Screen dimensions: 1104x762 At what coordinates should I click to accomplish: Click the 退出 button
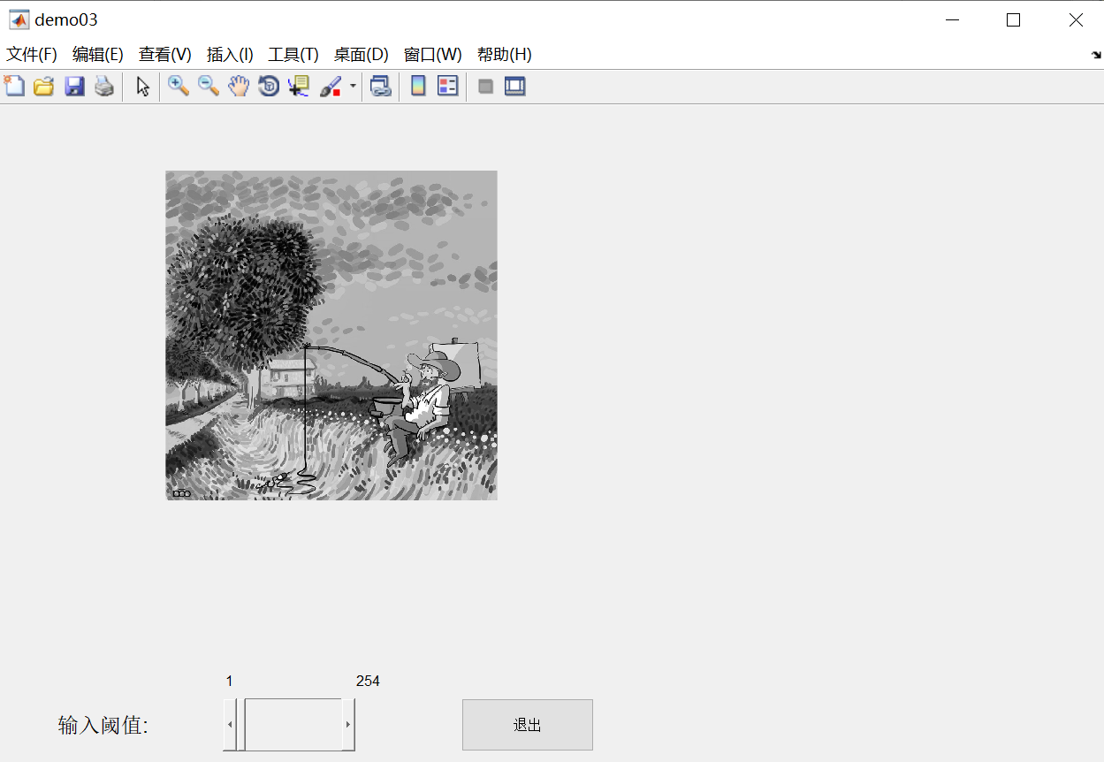pos(528,725)
